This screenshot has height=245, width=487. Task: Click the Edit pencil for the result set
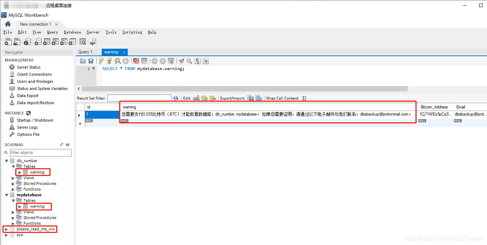coord(196,98)
